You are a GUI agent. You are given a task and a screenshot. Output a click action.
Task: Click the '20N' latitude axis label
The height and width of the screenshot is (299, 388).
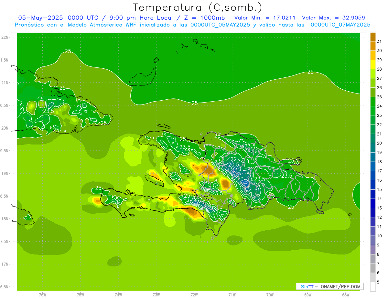[5, 128]
